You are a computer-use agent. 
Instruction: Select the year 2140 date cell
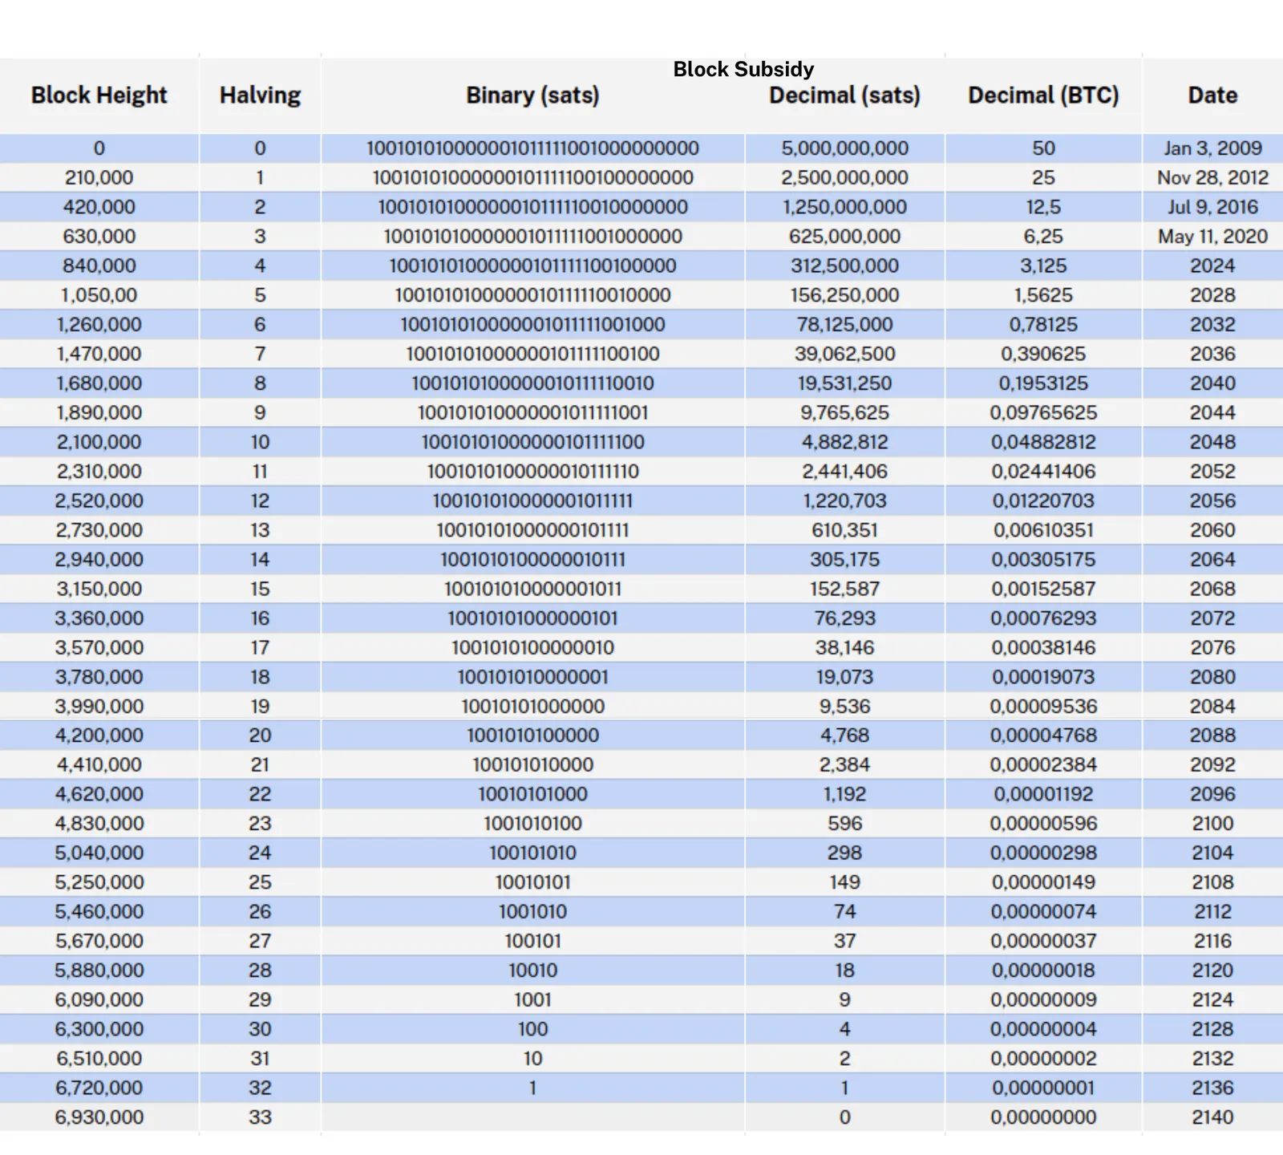point(1212,1117)
